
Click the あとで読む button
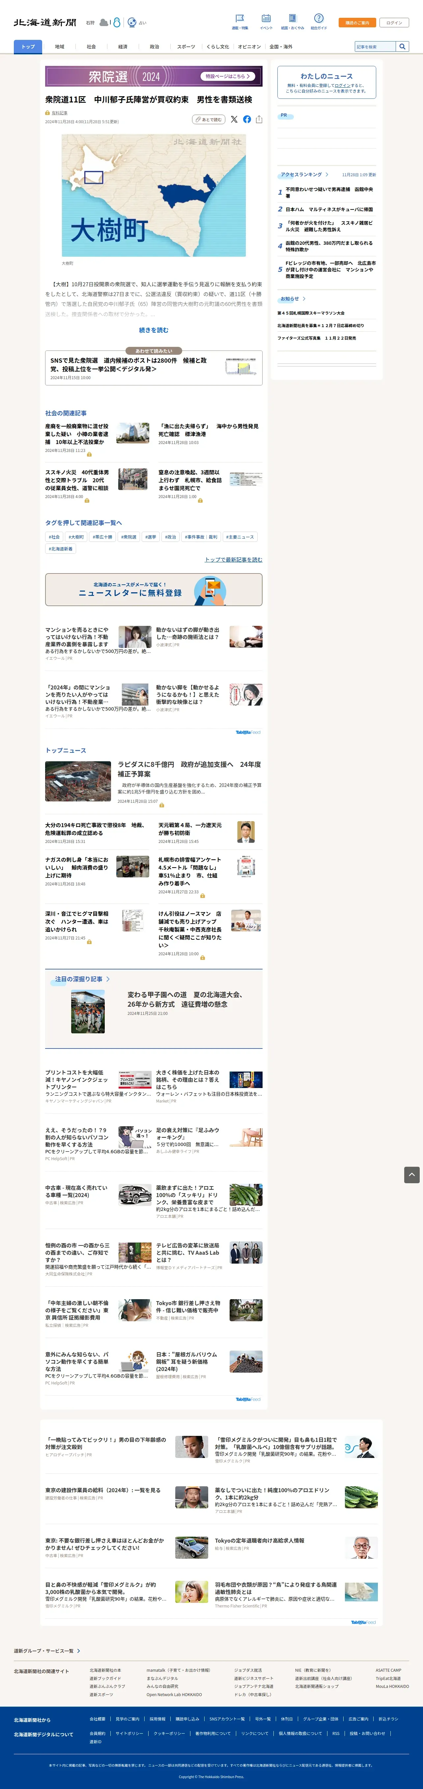(x=209, y=120)
